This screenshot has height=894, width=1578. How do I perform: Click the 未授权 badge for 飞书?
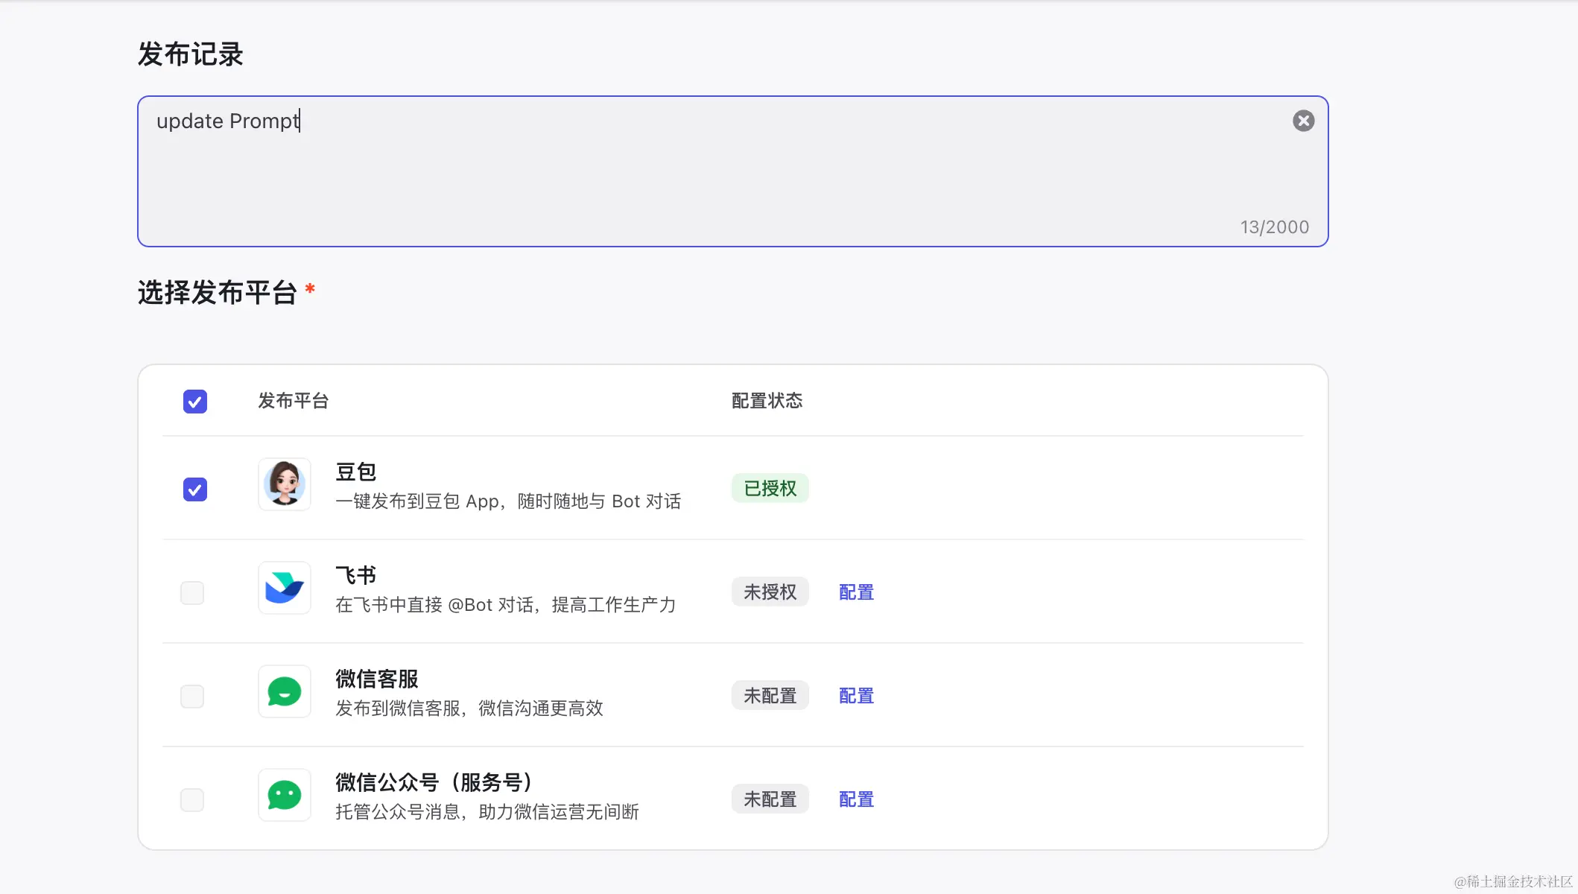[770, 592]
